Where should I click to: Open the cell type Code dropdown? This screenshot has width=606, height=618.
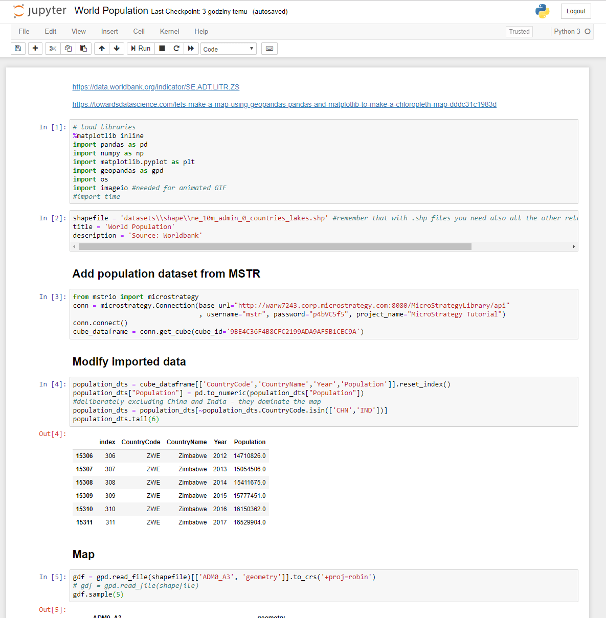click(229, 49)
